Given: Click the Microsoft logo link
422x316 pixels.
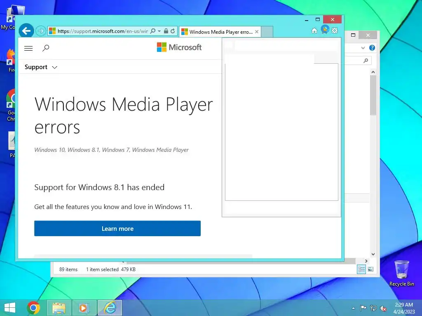Looking at the screenshot, I should point(179,47).
